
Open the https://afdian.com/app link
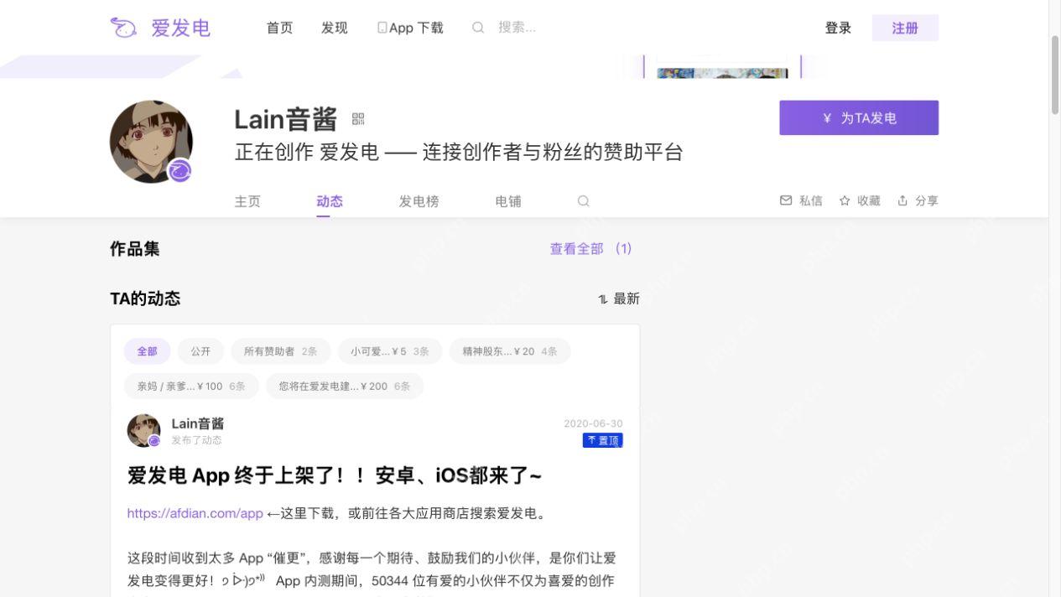click(195, 513)
